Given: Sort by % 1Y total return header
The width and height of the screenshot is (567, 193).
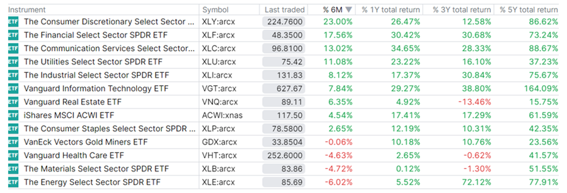Looking at the screenshot, I should (390, 10).
